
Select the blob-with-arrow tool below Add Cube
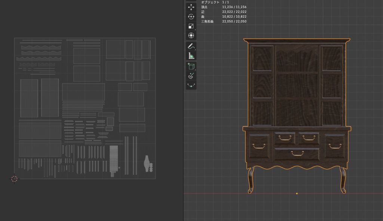pos(191,76)
